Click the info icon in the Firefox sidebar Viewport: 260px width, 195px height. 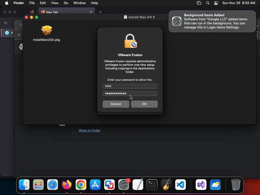point(7,33)
